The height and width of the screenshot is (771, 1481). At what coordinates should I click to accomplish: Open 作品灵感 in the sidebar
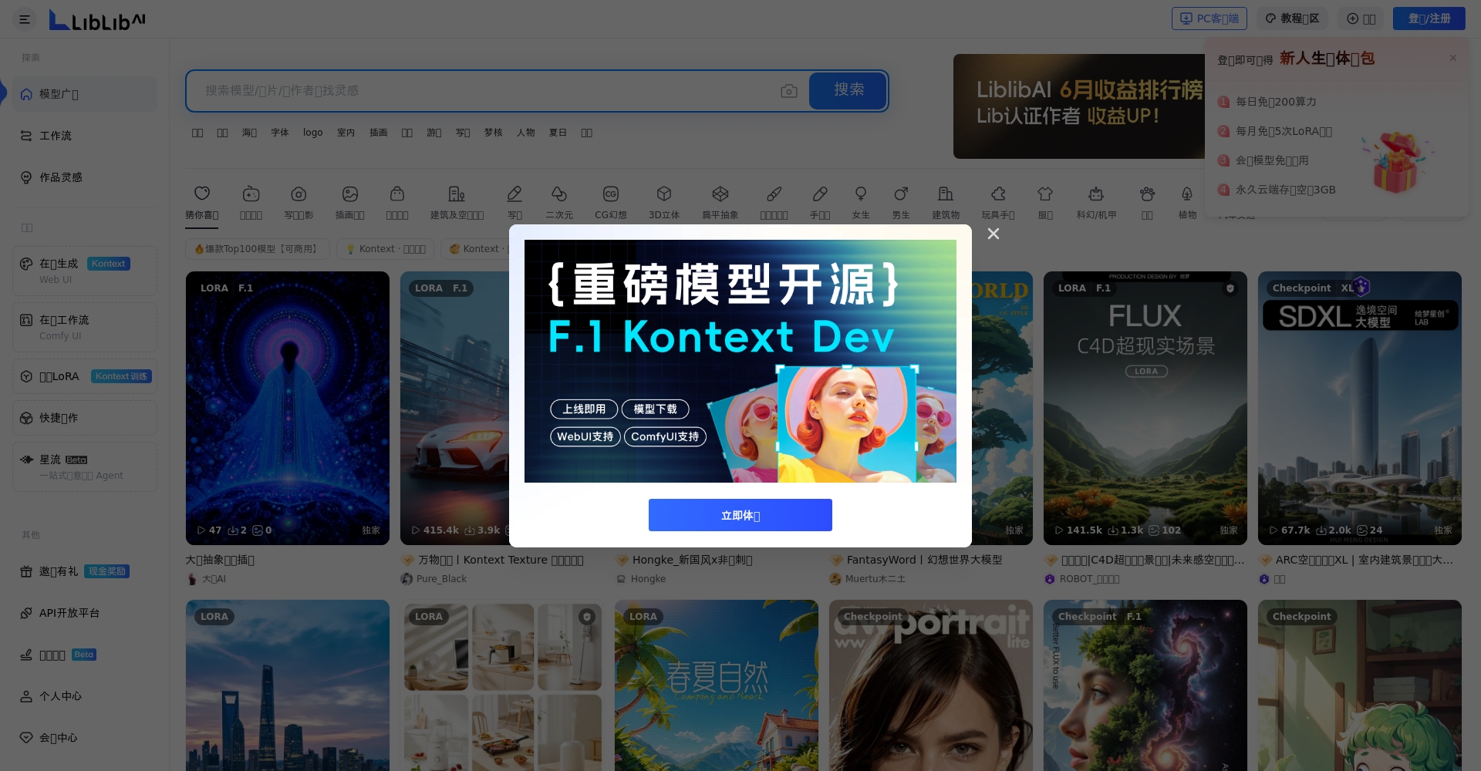point(85,177)
